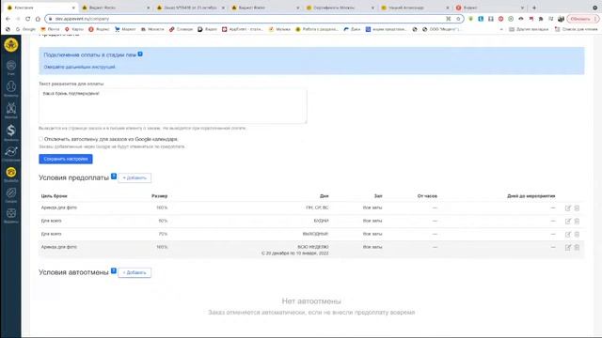Click the help badge beside payment-connection notice
The height and width of the screenshot is (338, 602).
coord(140,54)
